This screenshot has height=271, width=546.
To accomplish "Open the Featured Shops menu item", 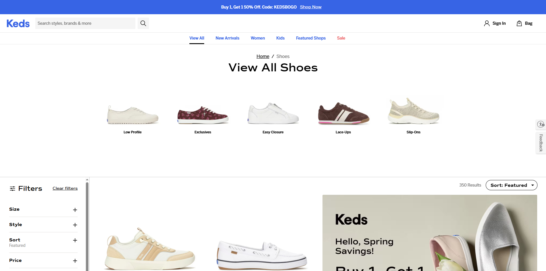I will click(311, 38).
